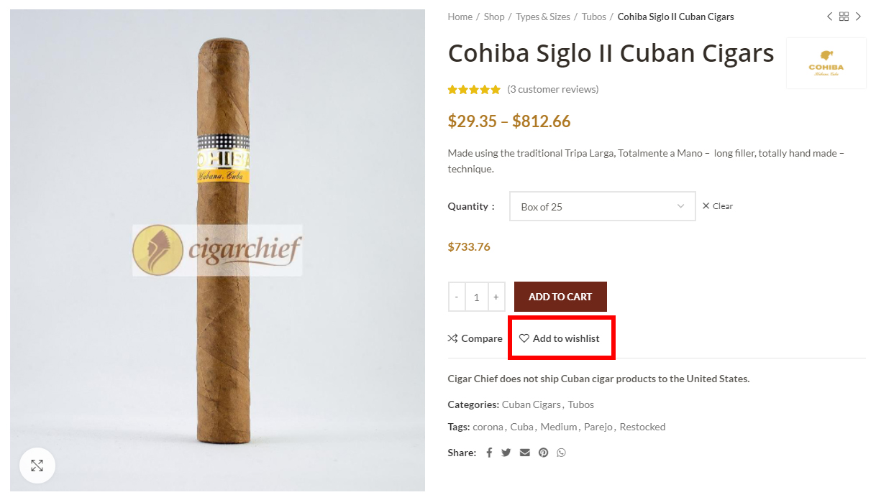Increase item count with the plus button
The image size is (876, 500).
pos(496,297)
